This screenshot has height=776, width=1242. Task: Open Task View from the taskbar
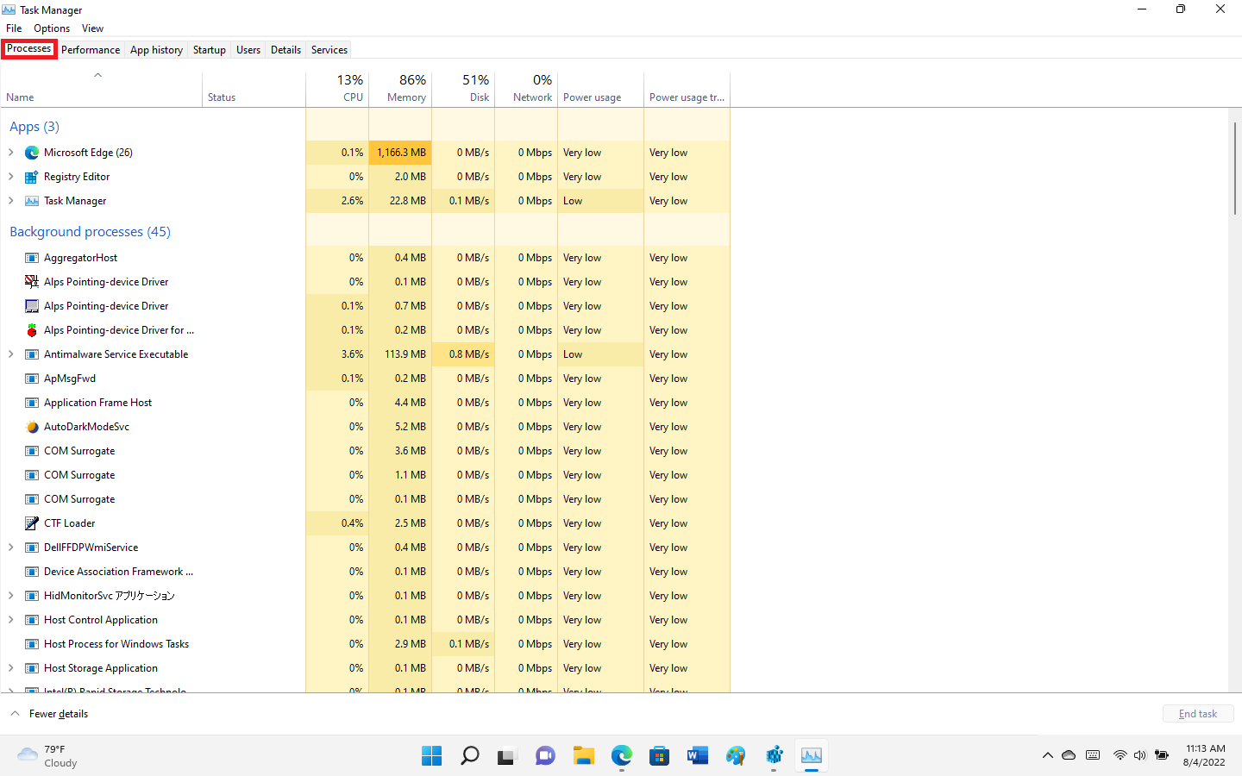(507, 756)
